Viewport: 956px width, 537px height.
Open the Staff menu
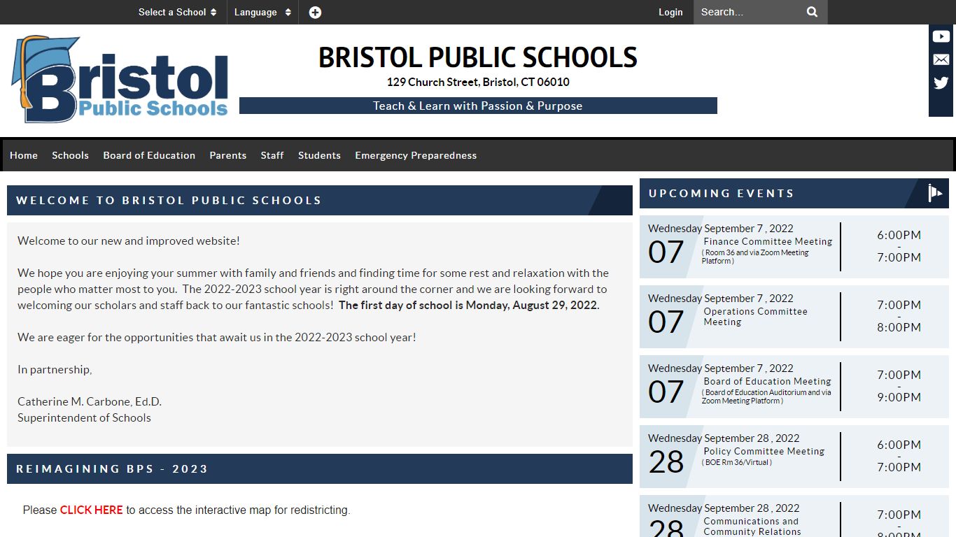pos(272,155)
